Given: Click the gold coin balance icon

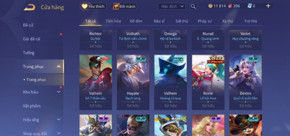Looking at the screenshot, I should click(x=210, y=6).
